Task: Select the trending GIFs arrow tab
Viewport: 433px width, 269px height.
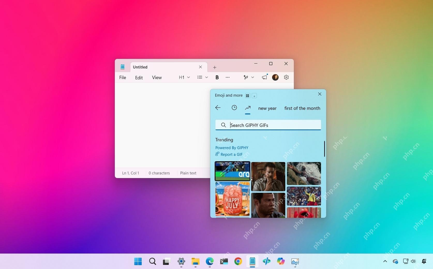Action: coord(248,108)
